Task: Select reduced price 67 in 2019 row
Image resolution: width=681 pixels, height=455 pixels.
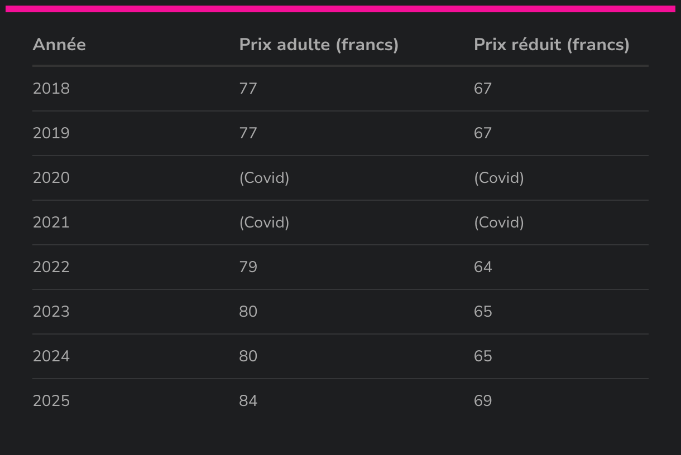Action: (483, 133)
